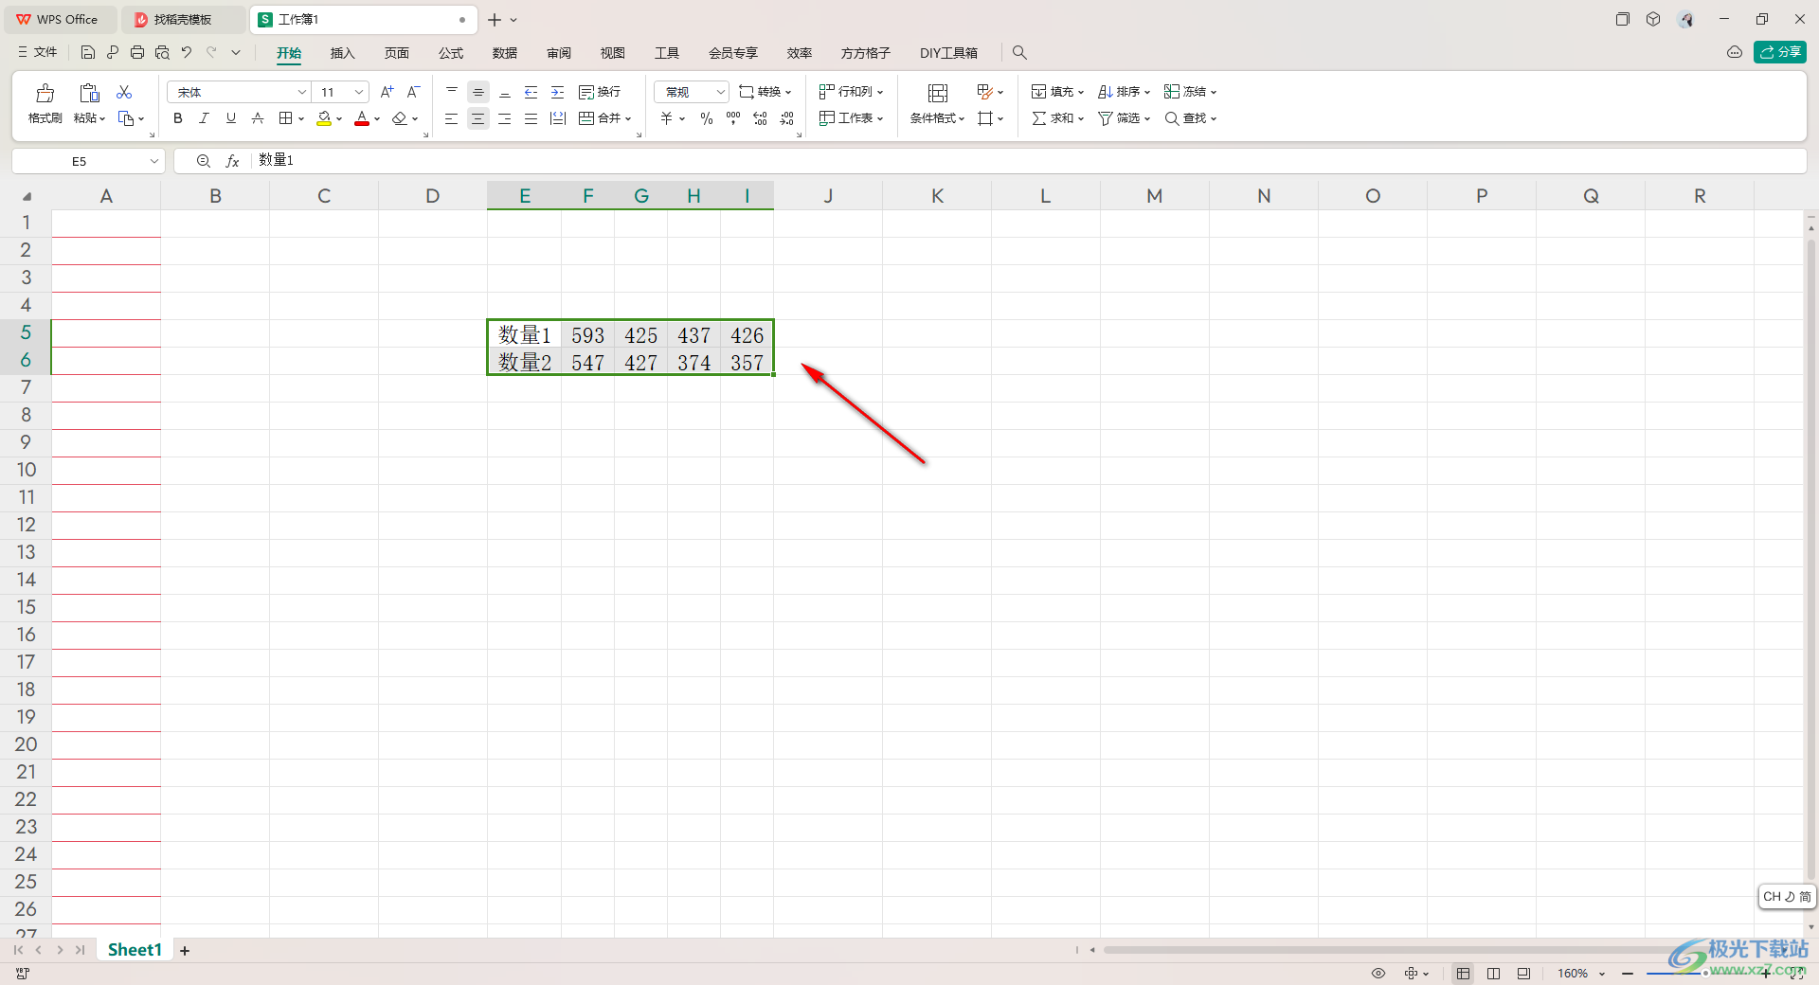
Task: Click the Wrap Text (换行) button
Action: click(600, 92)
